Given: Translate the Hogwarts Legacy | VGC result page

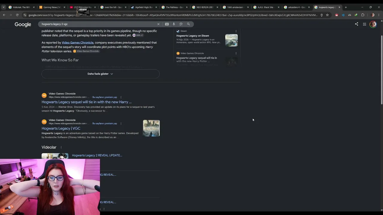Looking at the screenshot, I should 104,124.
